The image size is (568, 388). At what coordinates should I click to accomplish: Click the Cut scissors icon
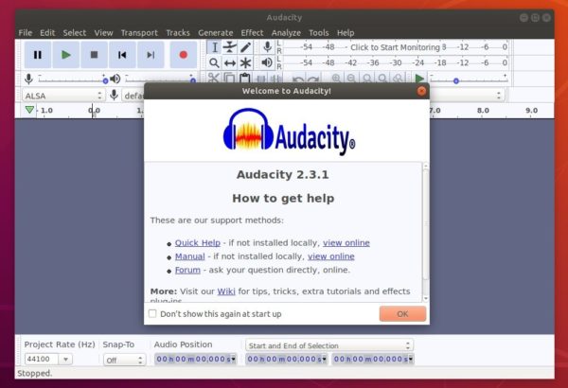pos(214,78)
